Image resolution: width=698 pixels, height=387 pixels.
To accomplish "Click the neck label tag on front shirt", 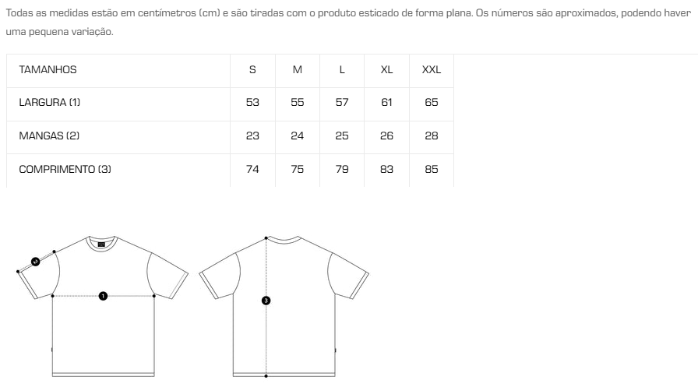I will tap(102, 245).
